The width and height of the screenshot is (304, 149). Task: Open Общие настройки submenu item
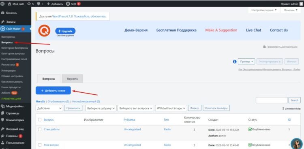[12, 76]
